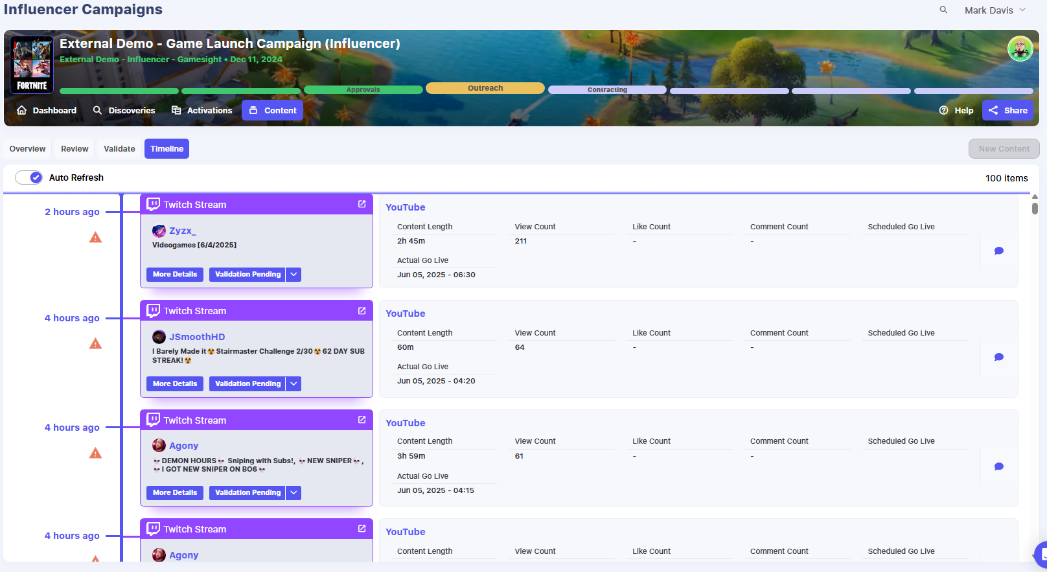
Task: Click Agony name link on DEMON HOURS card
Action: click(183, 446)
